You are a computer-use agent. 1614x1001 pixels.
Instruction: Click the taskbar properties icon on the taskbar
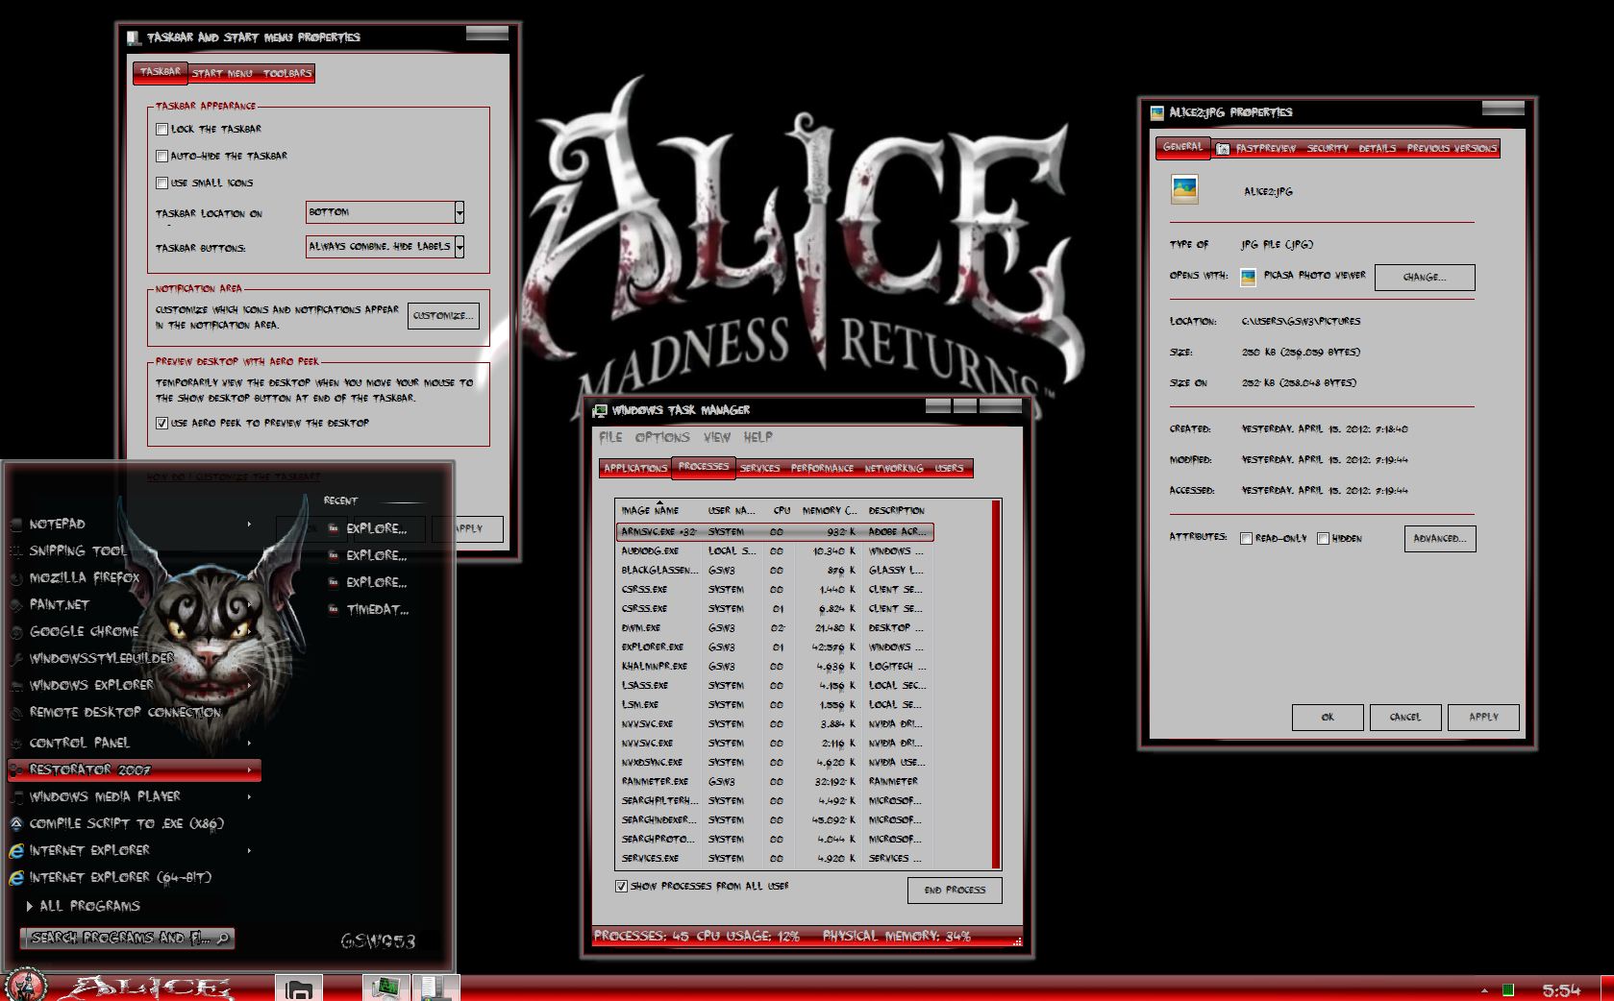[x=435, y=988]
